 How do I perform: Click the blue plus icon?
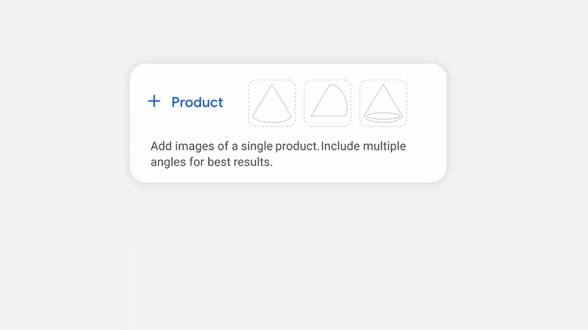(154, 101)
